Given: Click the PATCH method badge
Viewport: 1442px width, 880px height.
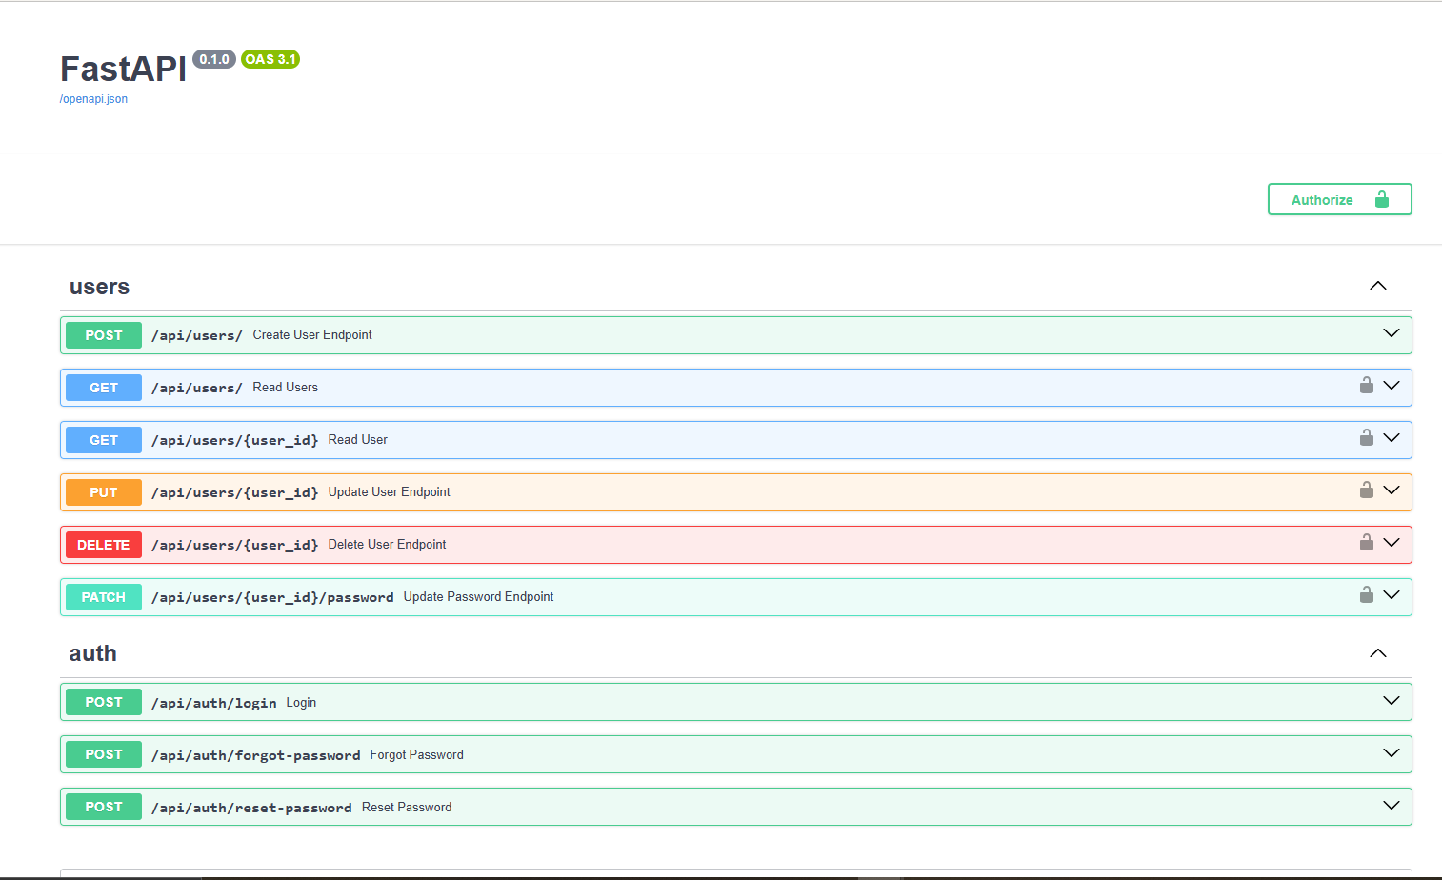Looking at the screenshot, I should [x=103, y=596].
